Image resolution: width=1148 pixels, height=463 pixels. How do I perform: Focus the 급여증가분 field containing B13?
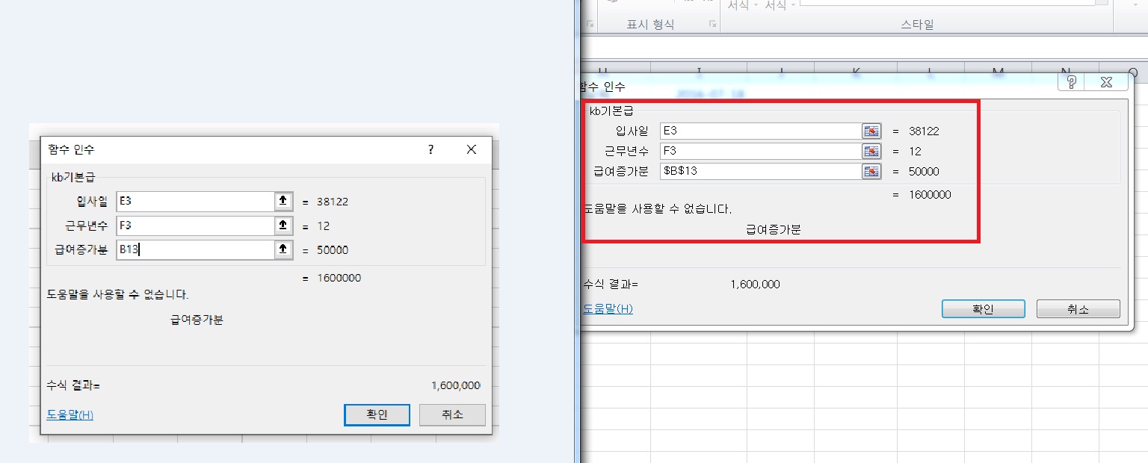(x=194, y=250)
